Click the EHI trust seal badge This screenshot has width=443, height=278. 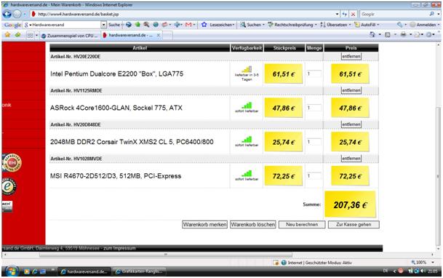(x=12, y=162)
